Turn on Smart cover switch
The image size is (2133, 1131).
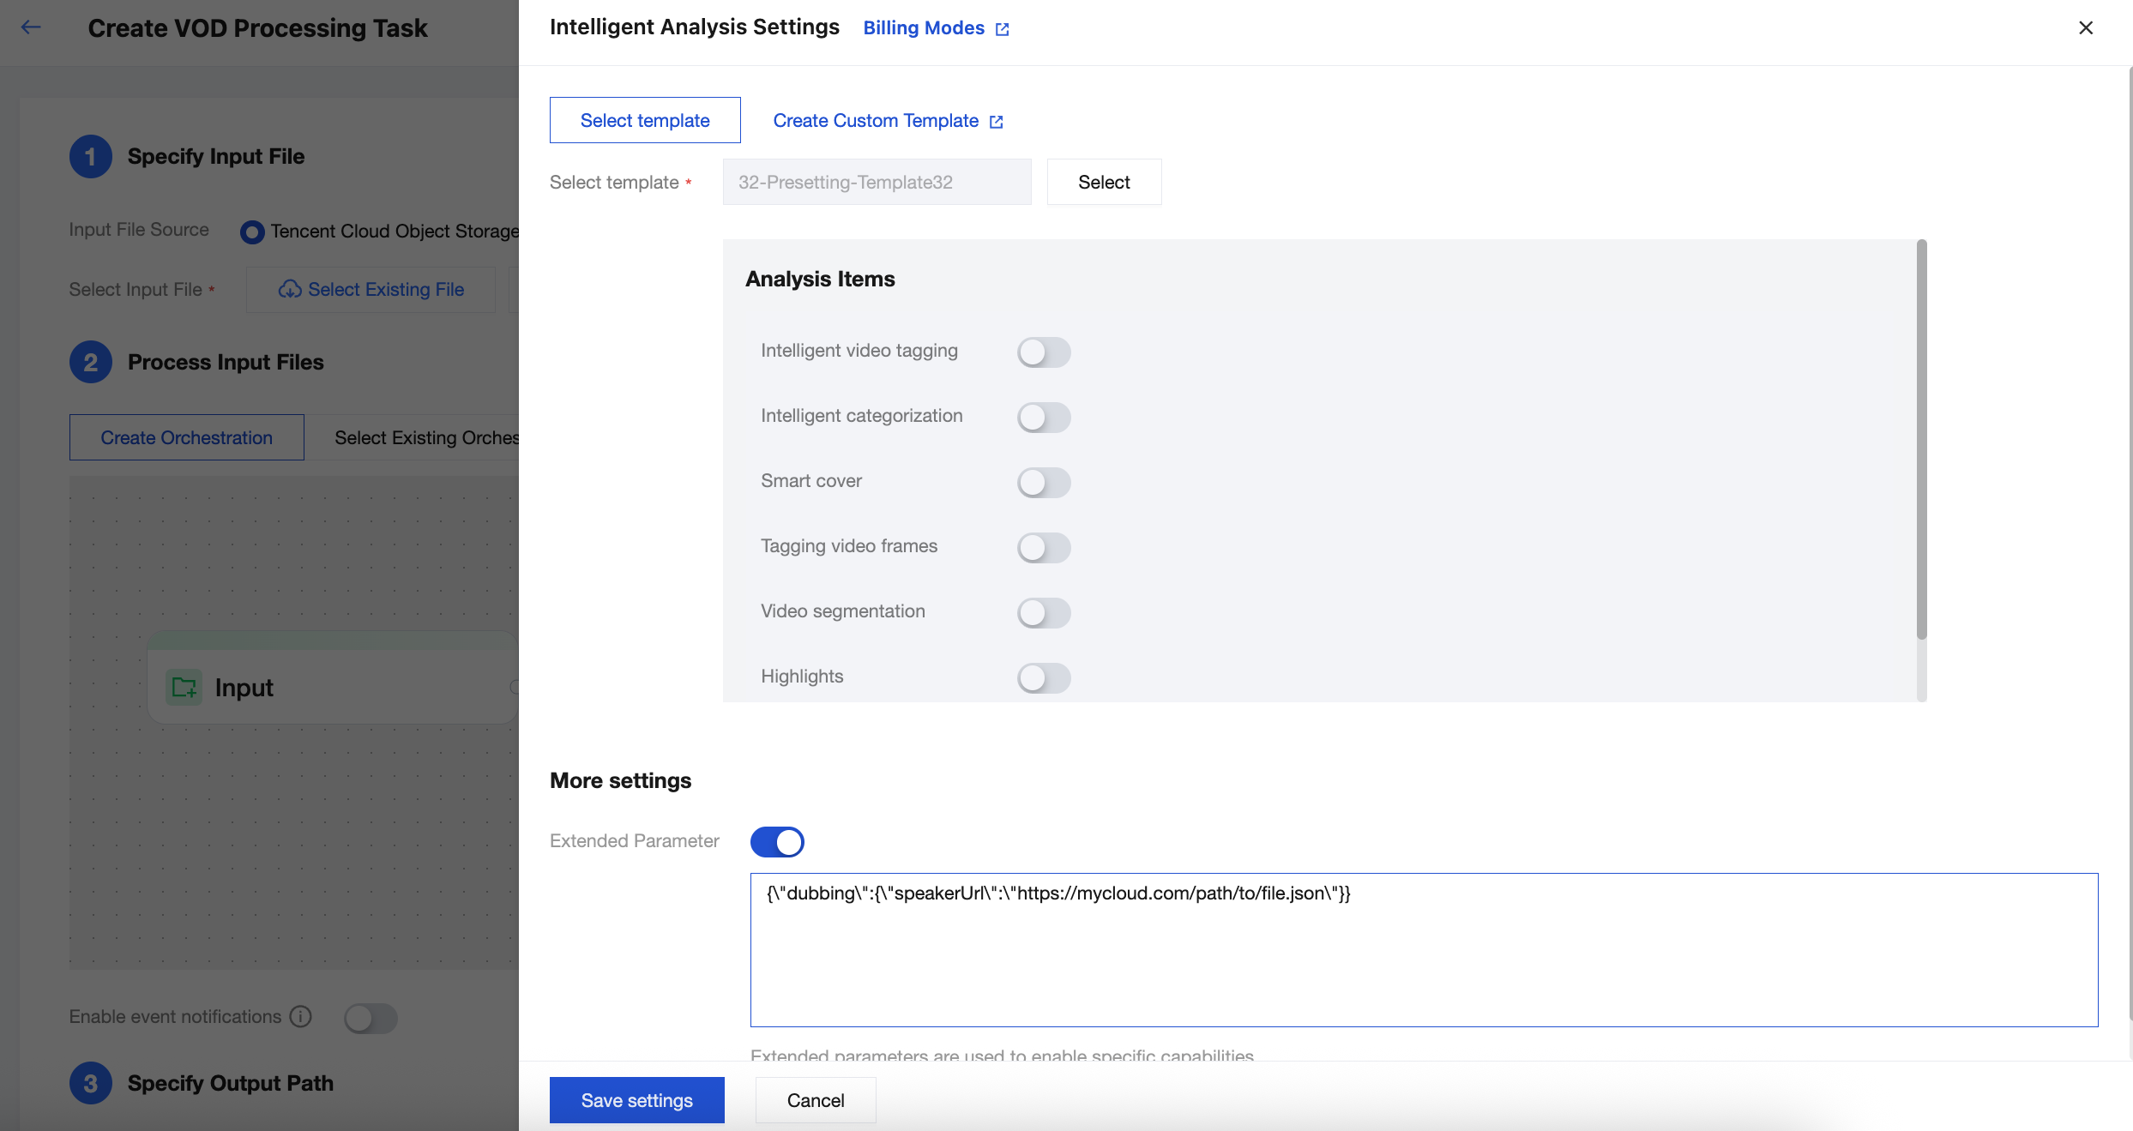1043,483
